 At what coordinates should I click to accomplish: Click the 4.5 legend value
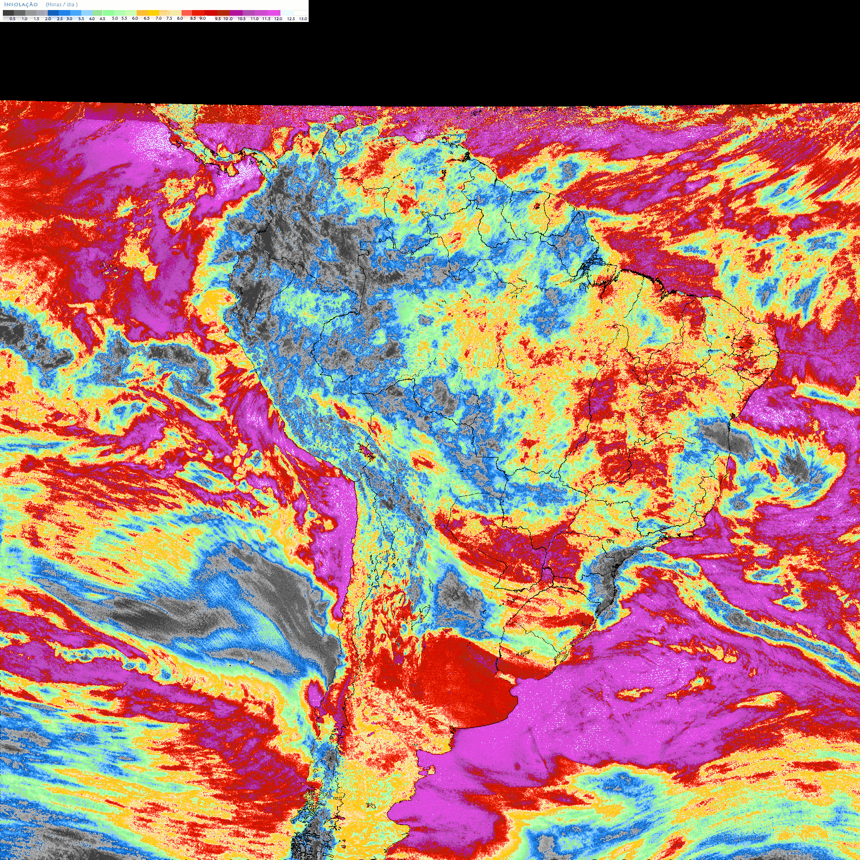click(102, 19)
